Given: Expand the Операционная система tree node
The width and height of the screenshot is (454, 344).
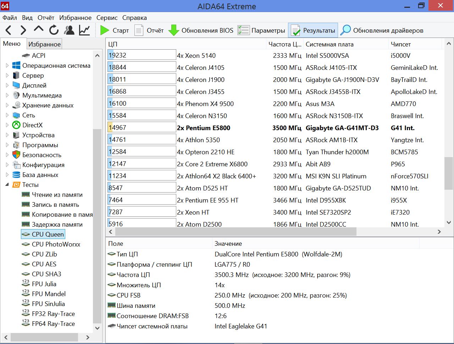Looking at the screenshot, I should (7, 66).
